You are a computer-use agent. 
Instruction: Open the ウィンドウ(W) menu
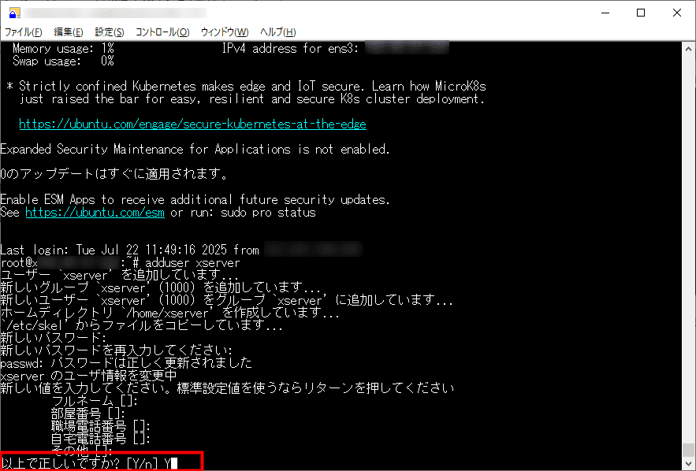click(225, 32)
